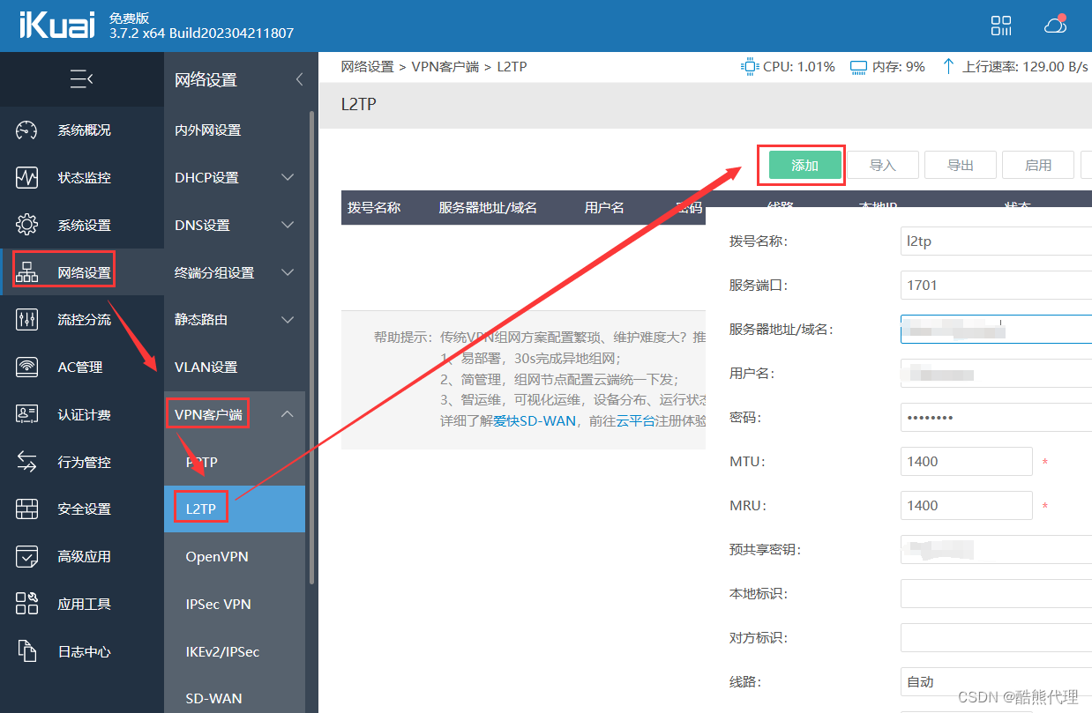Click the submenu vertical scrollbar
This screenshot has width=1092, height=713.
coord(310,347)
